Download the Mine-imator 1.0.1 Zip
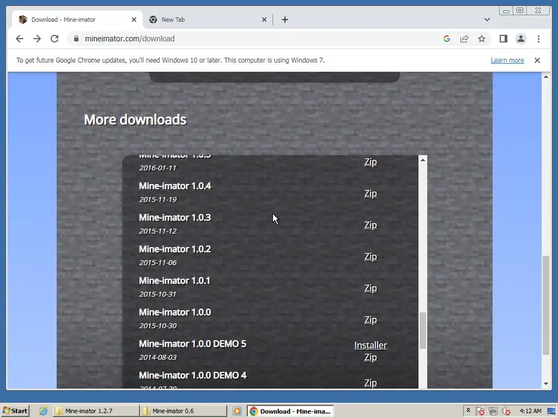Viewport: 558px width, 418px height. [x=371, y=288]
